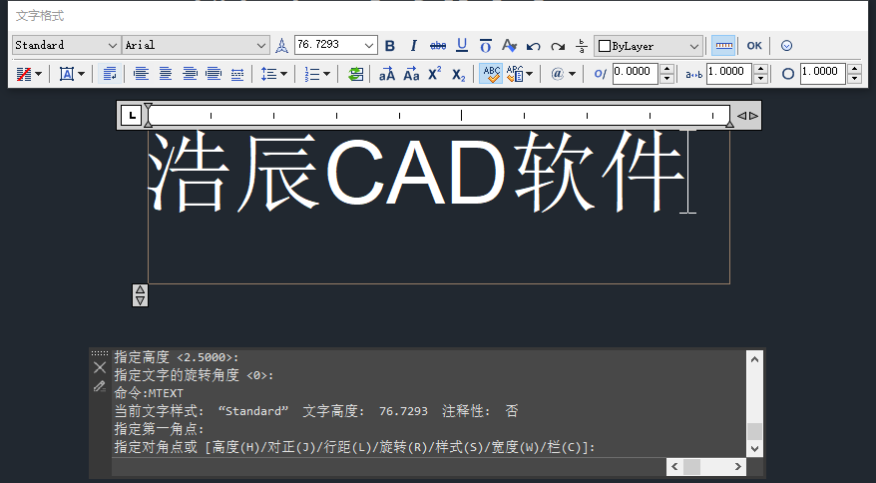Toggle strikethrough text formatting
Image resolution: width=876 pixels, height=483 pixels.
coord(438,46)
